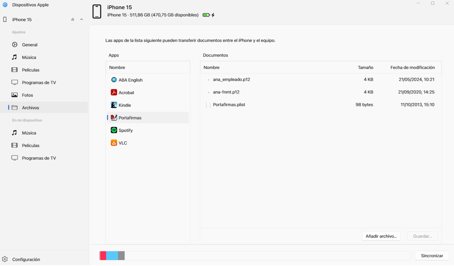This screenshot has height=266, width=454.
Task: Click the ana_empleado.p12 file icon
Action: point(208,80)
